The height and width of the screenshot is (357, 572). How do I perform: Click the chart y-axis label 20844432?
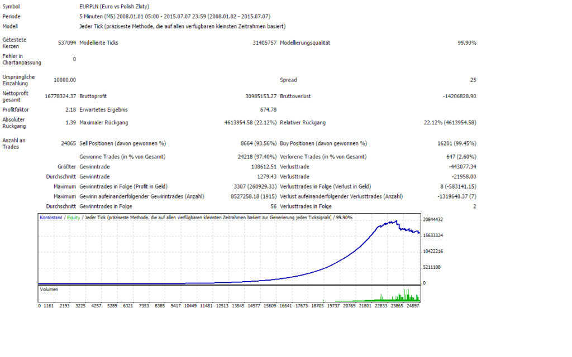[433, 219]
